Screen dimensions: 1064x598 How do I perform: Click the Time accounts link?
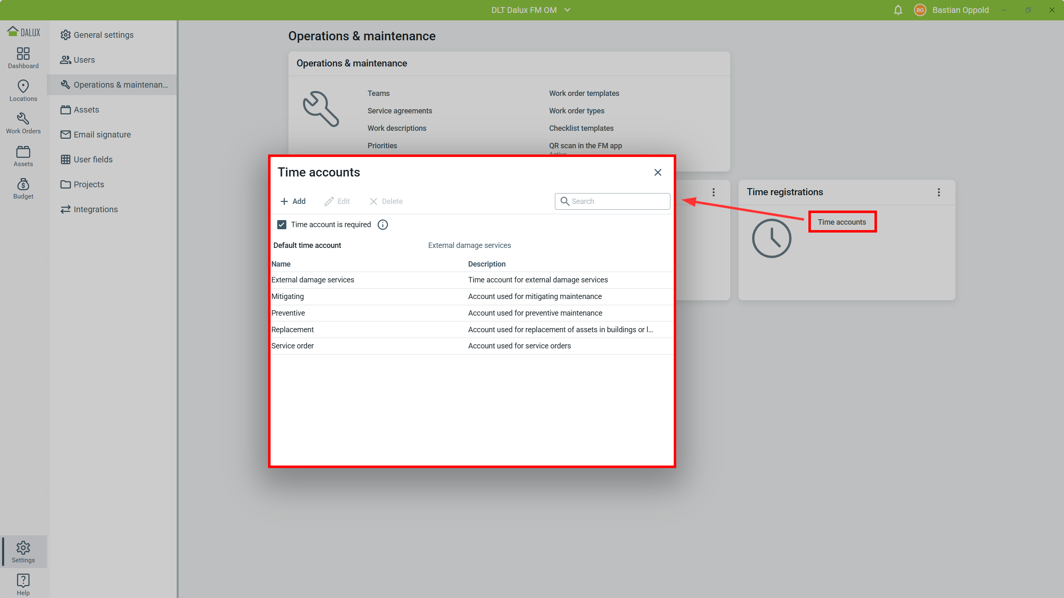click(x=842, y=222)
